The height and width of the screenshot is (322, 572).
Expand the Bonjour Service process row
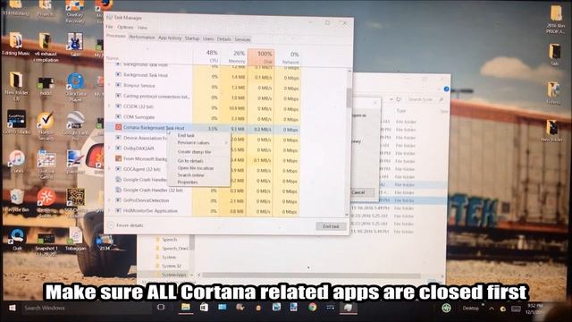(x=109, y=85)
